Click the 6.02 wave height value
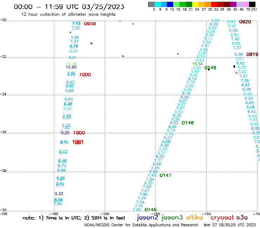The height and width of the screenshot is (228, 260). (x=174, y=123)
